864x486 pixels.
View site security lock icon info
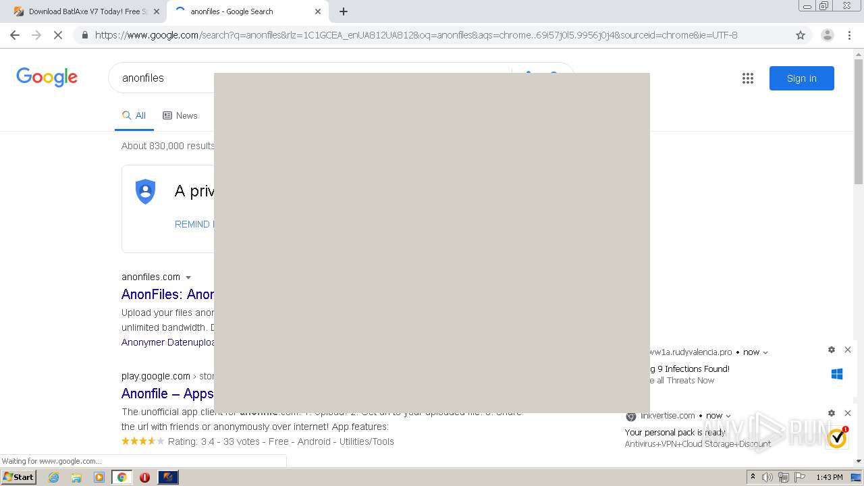click(x=84, y=35)
